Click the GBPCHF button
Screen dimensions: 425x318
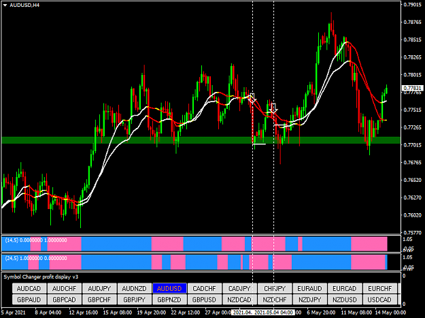(x=99, y=300)
